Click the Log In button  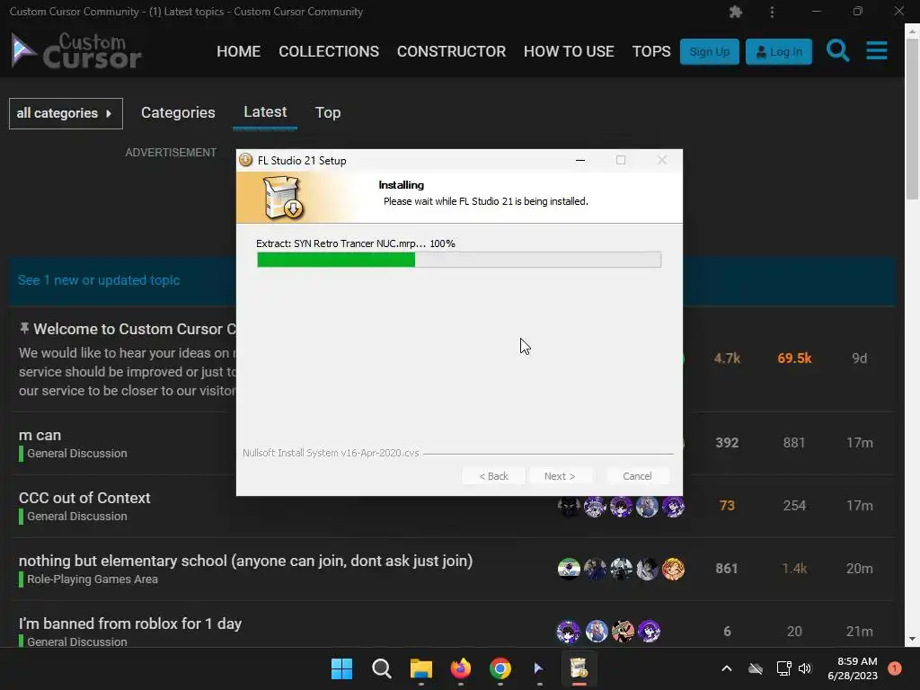click(779, 51)
